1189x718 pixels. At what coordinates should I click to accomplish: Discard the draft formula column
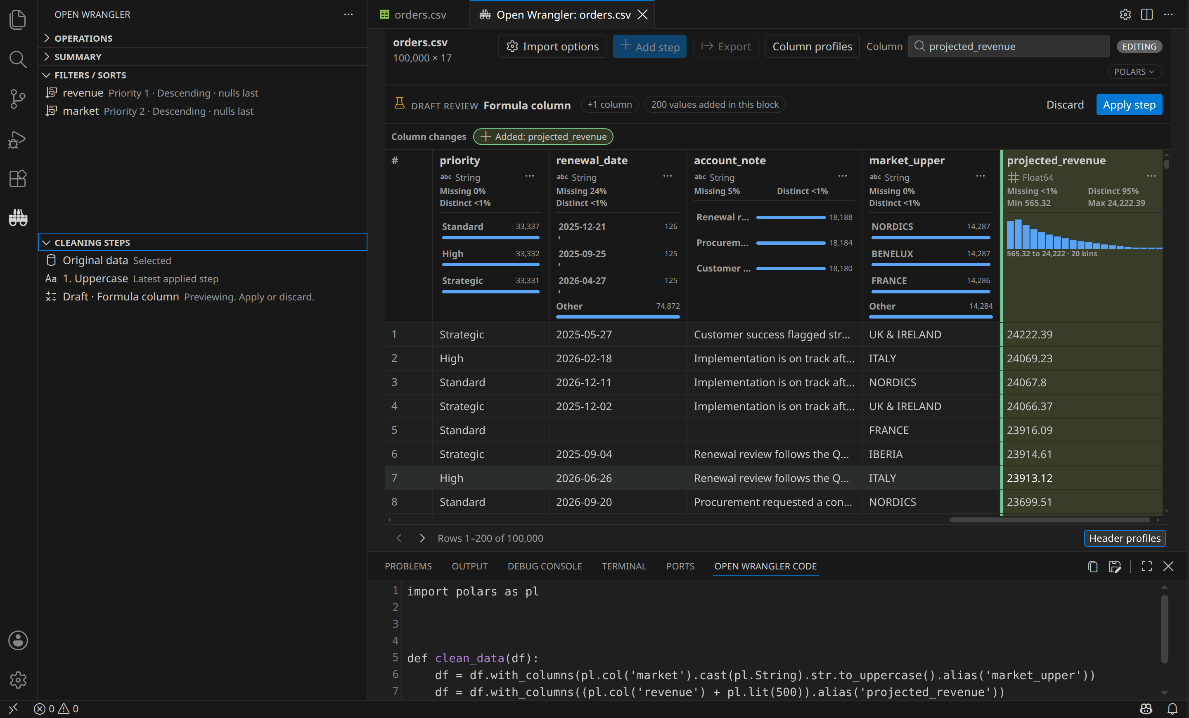tap(1064, 105)
